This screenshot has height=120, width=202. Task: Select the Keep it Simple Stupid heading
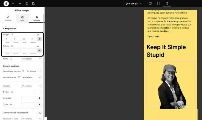pos(166,51)
